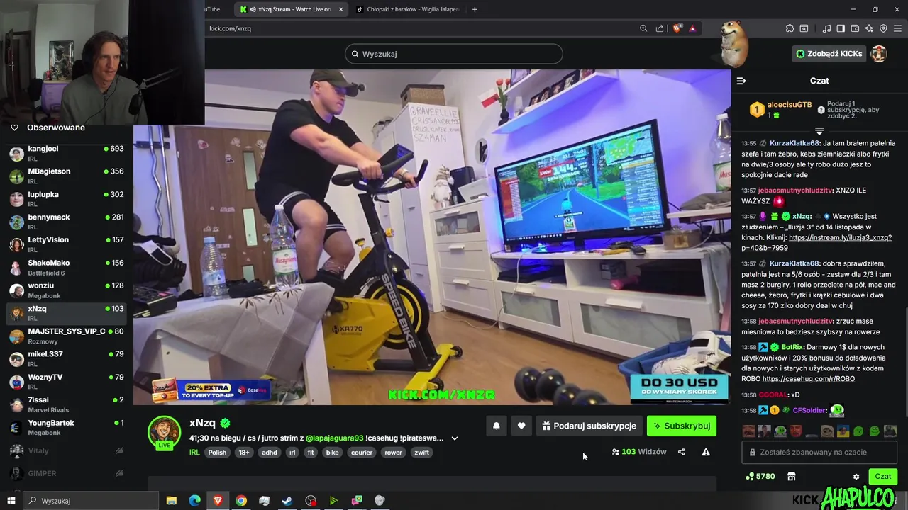The height and width of the screenshot is (510, 908).
Task: Open File Explorer from taskbar
Action: [x=172, y=501]
